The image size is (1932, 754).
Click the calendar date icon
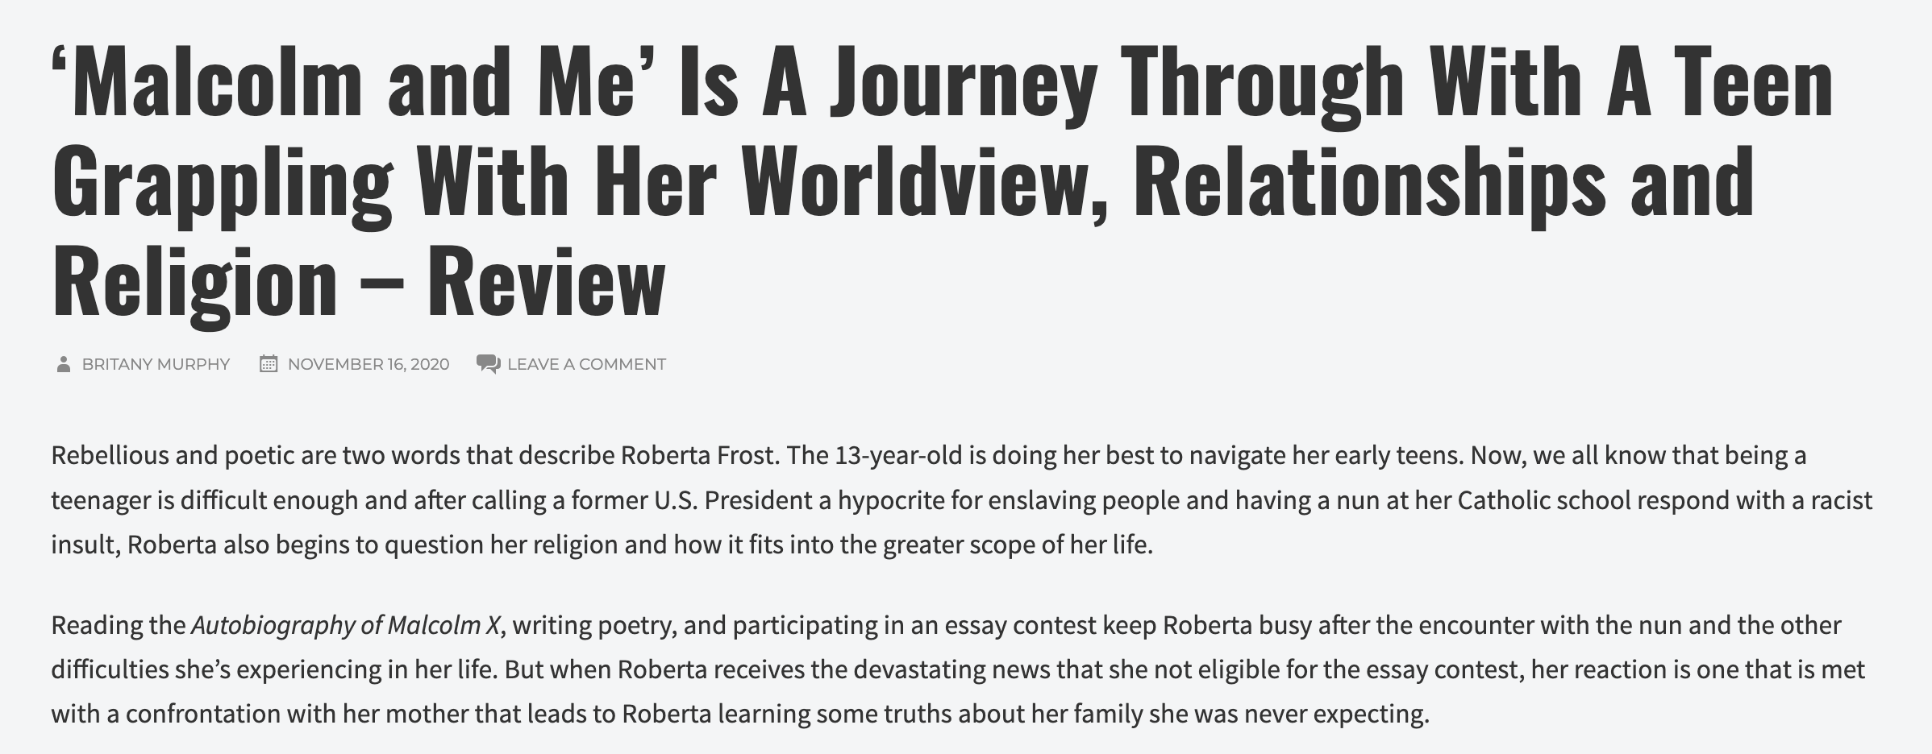point(269,364)
